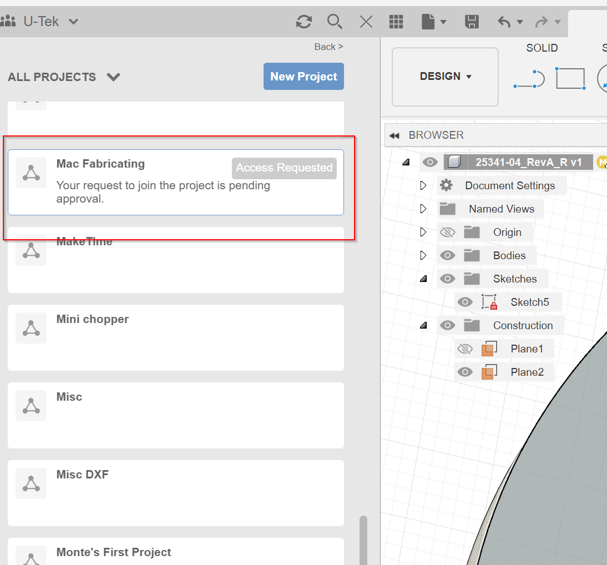
Task: Select the Origin folder label
Action: coord(507,233)
